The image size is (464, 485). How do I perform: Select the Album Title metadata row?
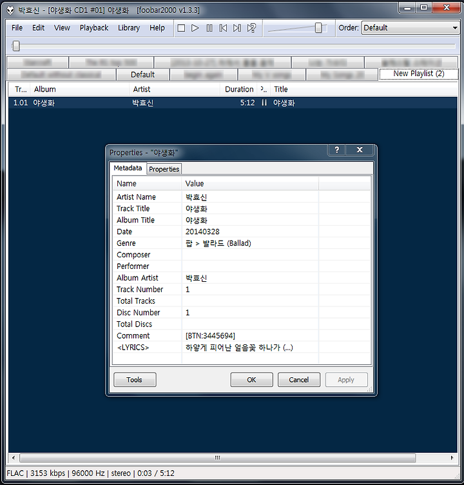pyautogui.click(x=242, y=220)
